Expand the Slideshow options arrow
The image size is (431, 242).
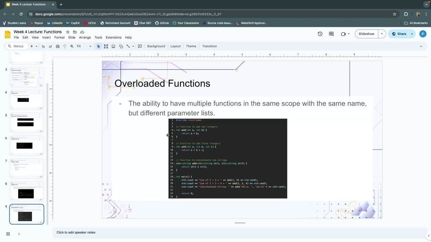click(x=382, y=34)
